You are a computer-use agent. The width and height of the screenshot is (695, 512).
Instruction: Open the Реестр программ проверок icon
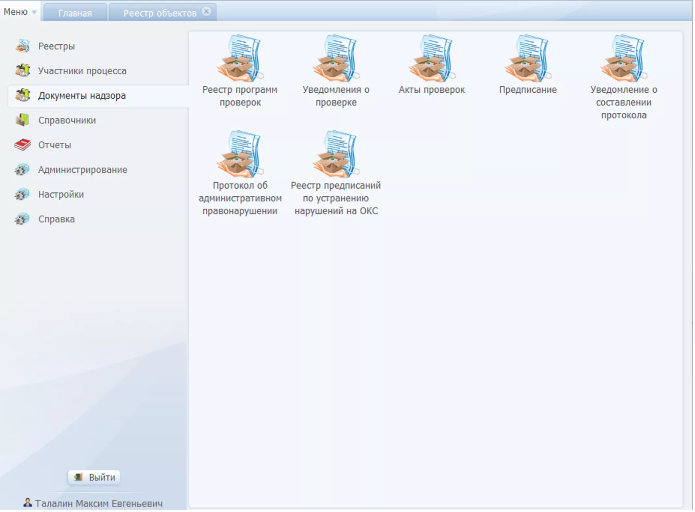[240, 59]
